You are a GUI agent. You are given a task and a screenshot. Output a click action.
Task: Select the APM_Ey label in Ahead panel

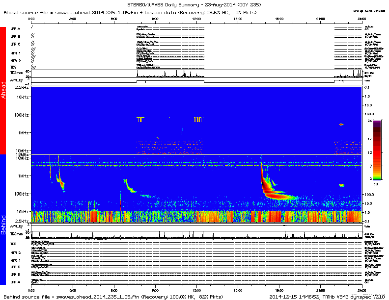(x=16, y=80)
